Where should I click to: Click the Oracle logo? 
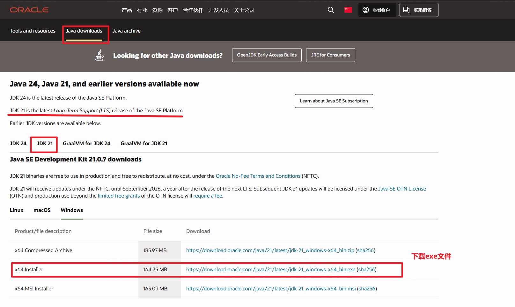coord(29,10)
